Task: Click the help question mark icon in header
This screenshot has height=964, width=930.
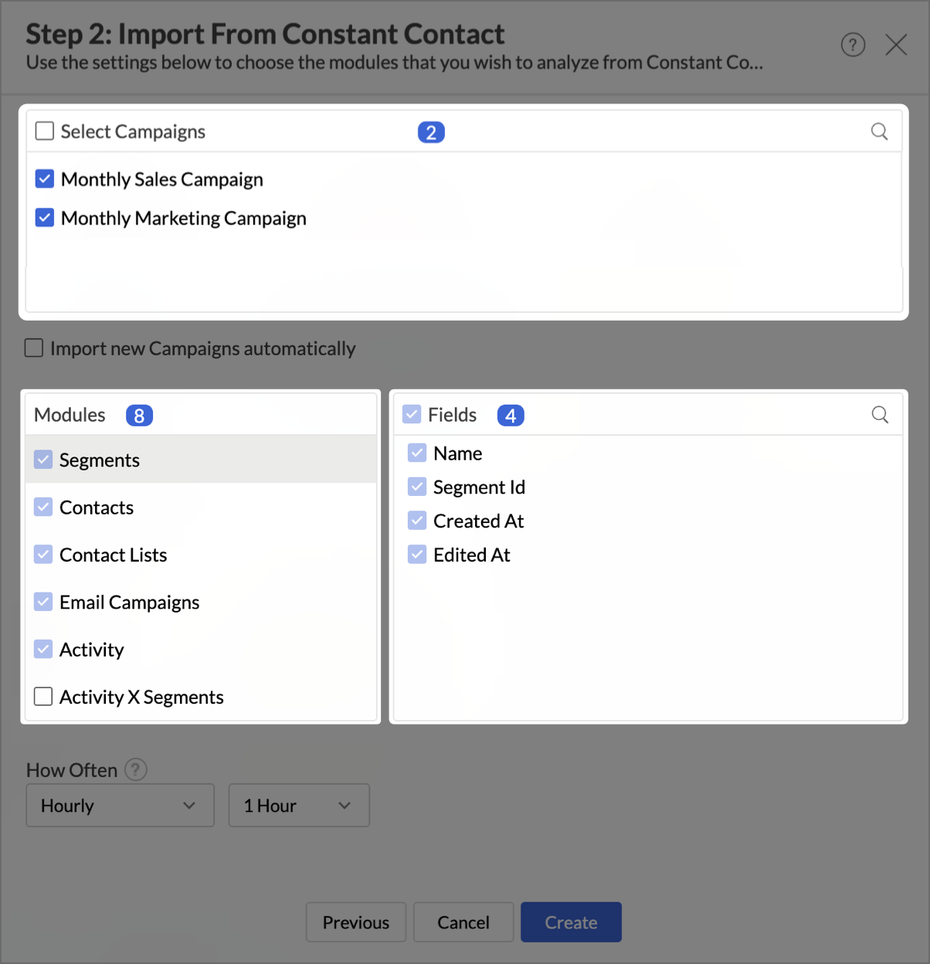Action: [x=853, y=45]
